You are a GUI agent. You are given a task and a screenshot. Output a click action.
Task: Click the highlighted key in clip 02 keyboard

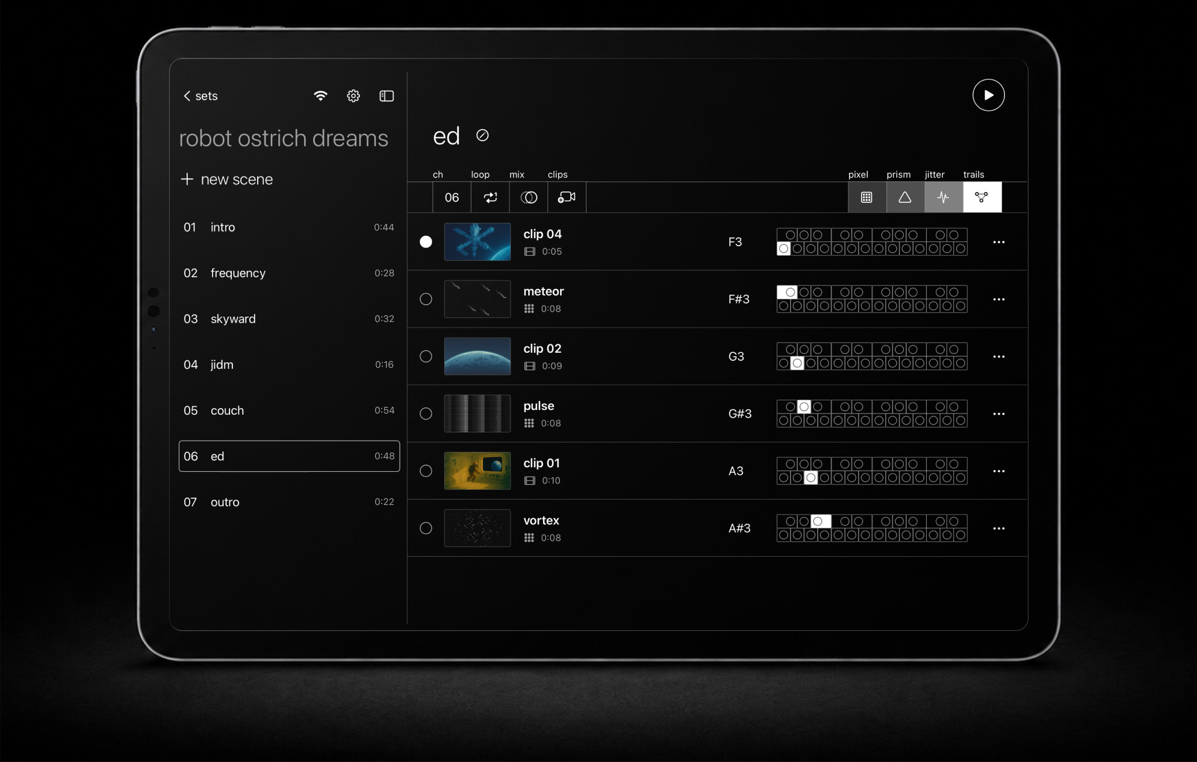coord(797,363)
